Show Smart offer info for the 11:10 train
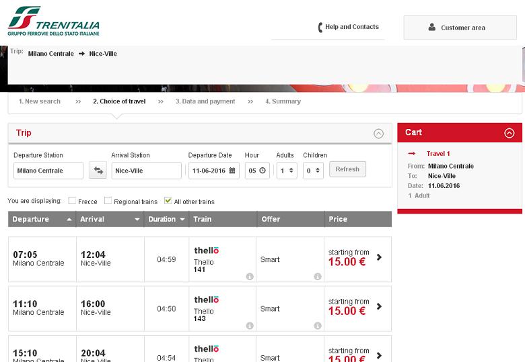Screen dimensions: 525x362 (318, 325)
